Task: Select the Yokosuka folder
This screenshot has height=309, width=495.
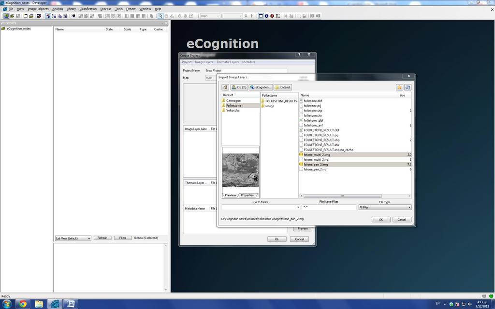Action: pos(233,111)
